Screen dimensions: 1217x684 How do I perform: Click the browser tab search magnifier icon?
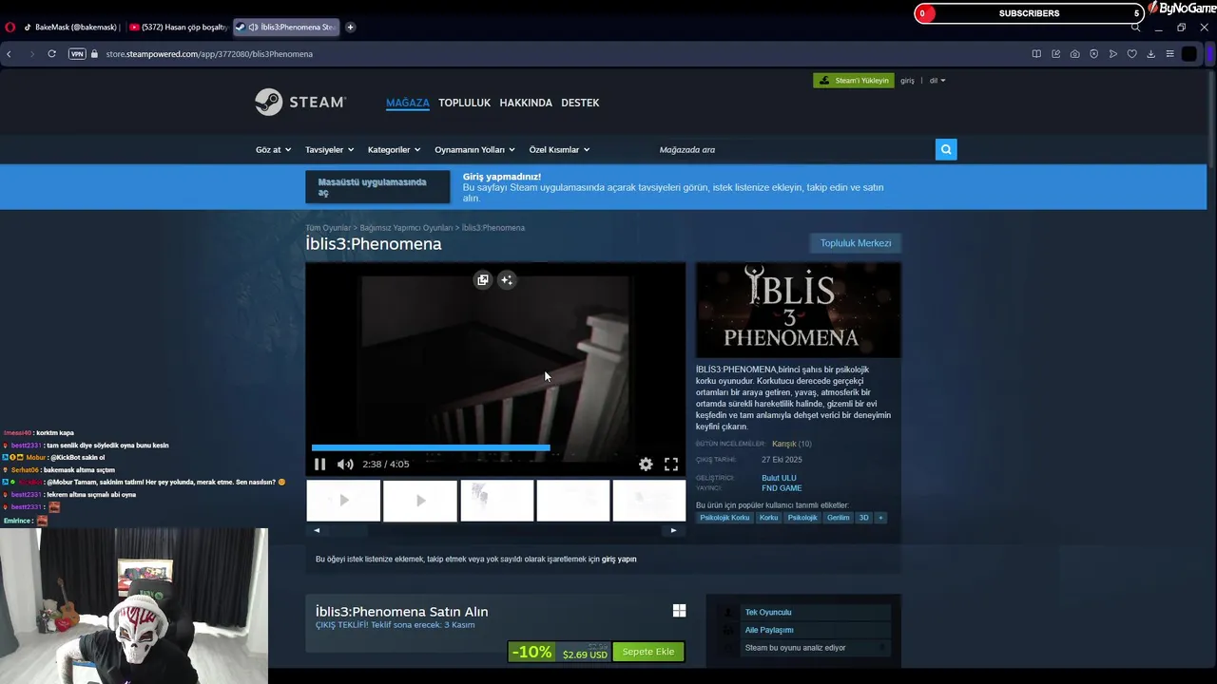(x=1135, y=28)
